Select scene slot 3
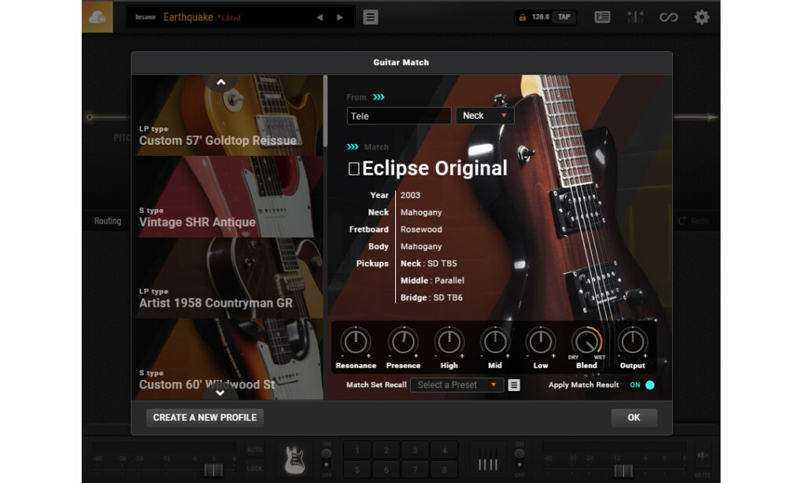 (415, 450)
